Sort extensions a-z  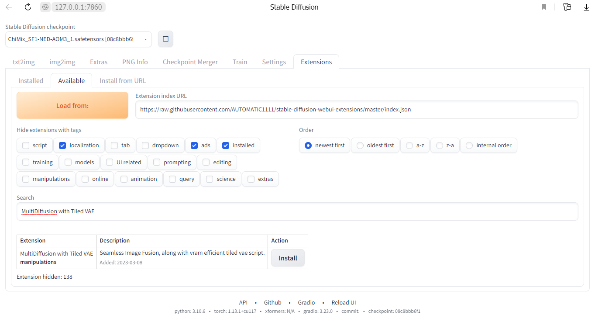(409, 145)
